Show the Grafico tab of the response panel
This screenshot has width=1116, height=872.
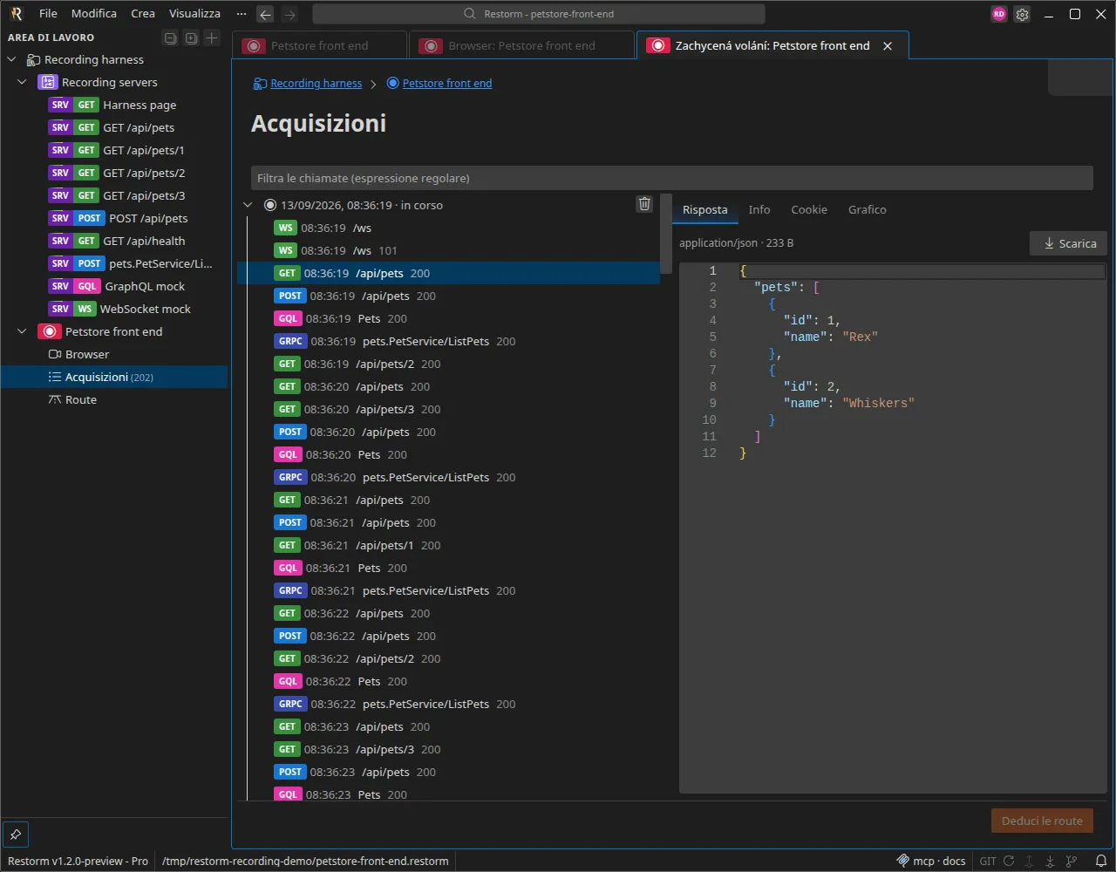[868, 210]
